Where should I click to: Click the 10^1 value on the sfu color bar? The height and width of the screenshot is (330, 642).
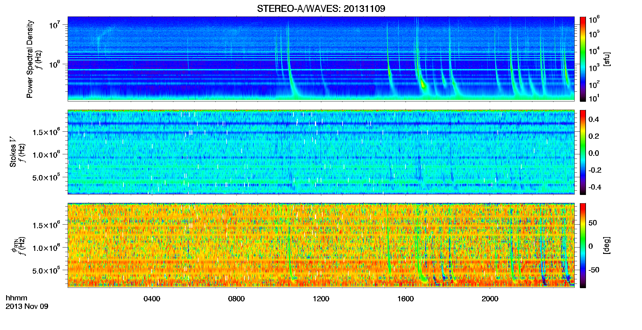594,98
